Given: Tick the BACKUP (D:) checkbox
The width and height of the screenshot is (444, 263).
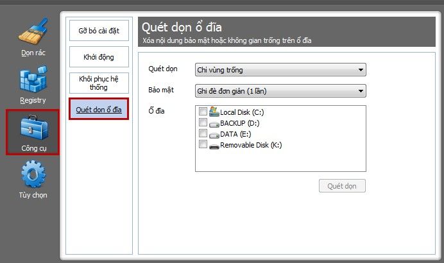Looking at the screenshot, I should coord(203,122).
